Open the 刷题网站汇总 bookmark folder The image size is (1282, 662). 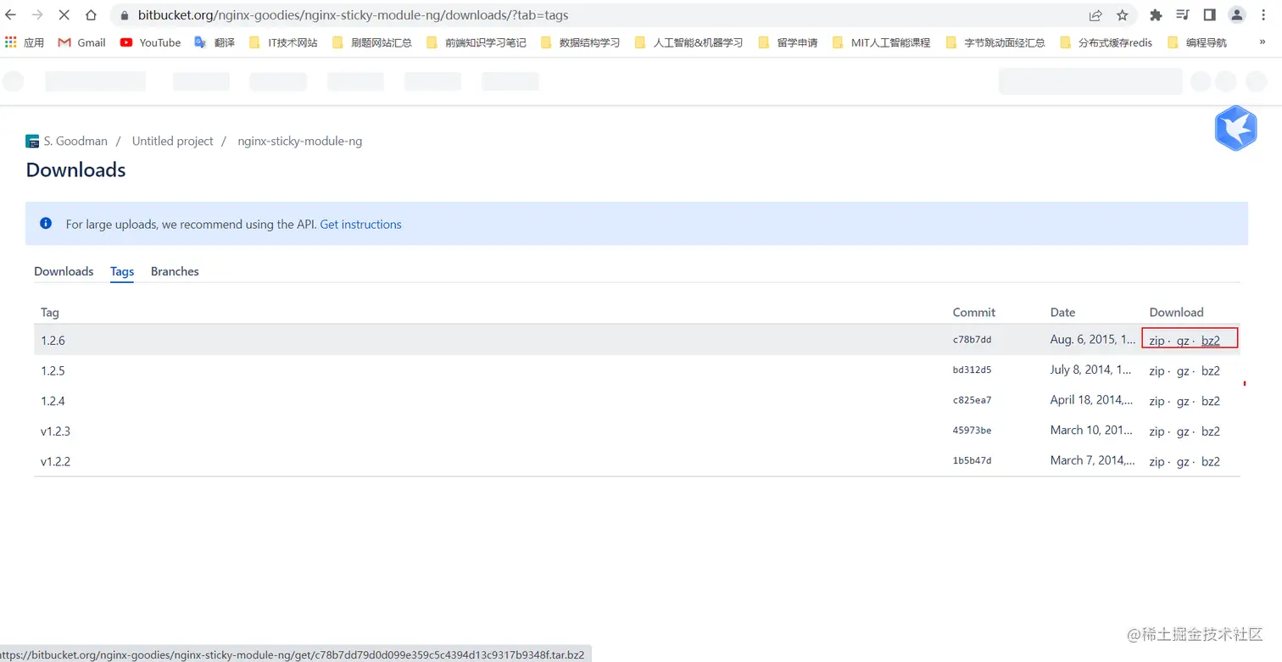point(371,42)
